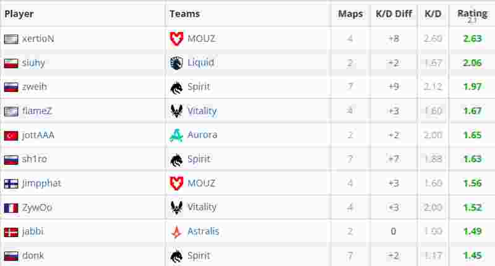Screen dimensions: 495x266
Task: Open the Aurora team page link
Action: 202,135
